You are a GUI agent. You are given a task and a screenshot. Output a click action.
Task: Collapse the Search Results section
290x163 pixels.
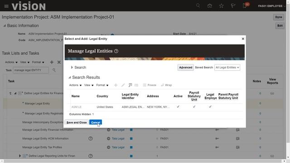[70, 77]
